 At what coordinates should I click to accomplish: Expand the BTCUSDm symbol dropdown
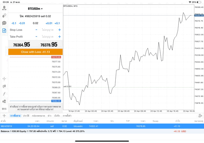tap(35, 9)
